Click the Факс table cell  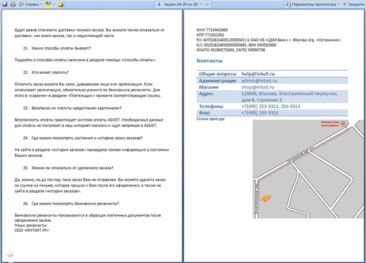[x=204, y=113]
